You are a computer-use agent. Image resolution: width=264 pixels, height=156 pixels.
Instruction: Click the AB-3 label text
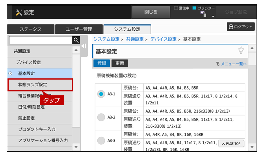[111, 141]
